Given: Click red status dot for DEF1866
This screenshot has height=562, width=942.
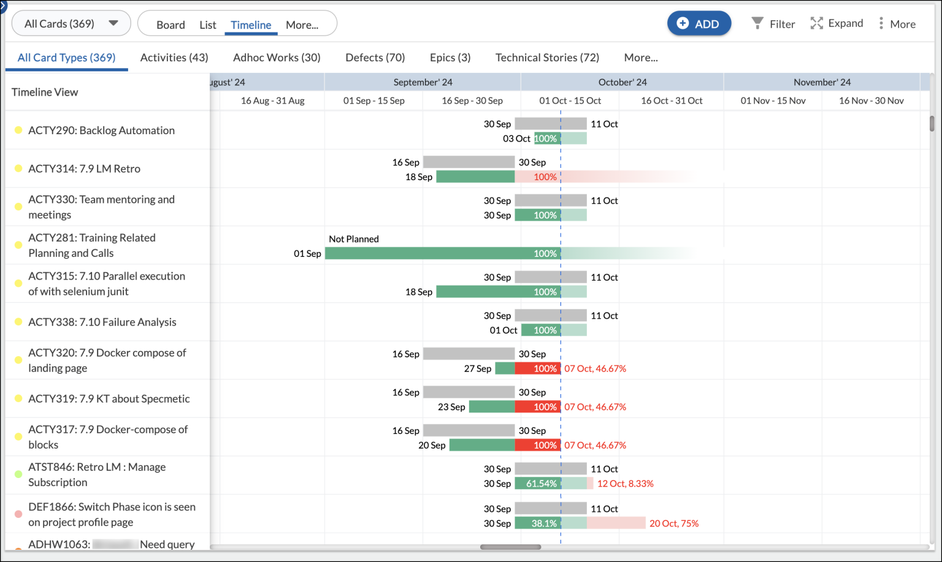Looking at the screenshot, I should (x=18, y=514).
